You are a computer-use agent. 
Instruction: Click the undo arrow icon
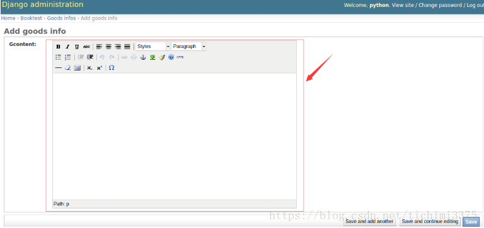click(x=102, y=57)
